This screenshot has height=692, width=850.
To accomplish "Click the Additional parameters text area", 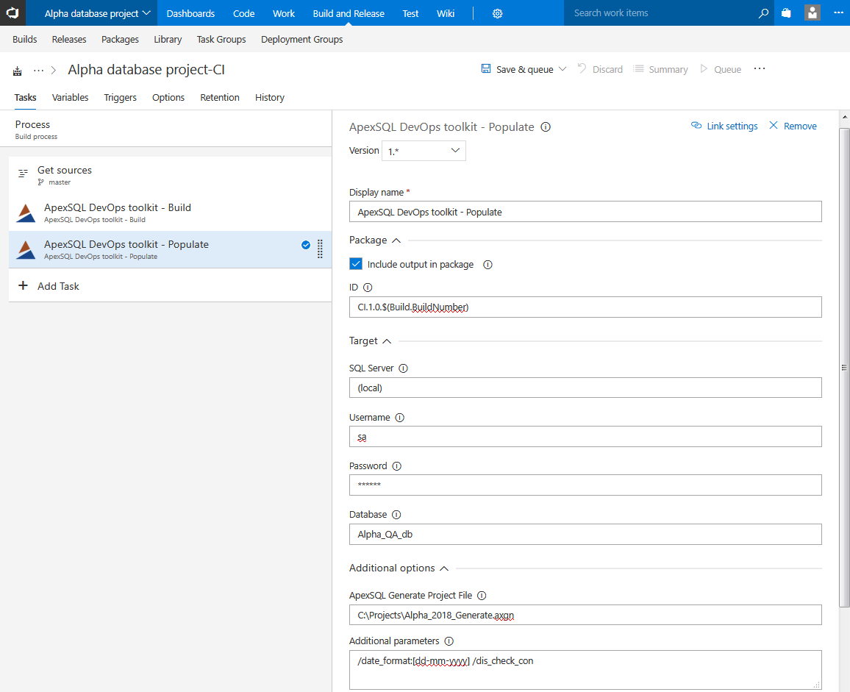I will (x=585, y=670).
